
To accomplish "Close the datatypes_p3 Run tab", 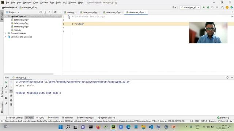I will (29, 78).
